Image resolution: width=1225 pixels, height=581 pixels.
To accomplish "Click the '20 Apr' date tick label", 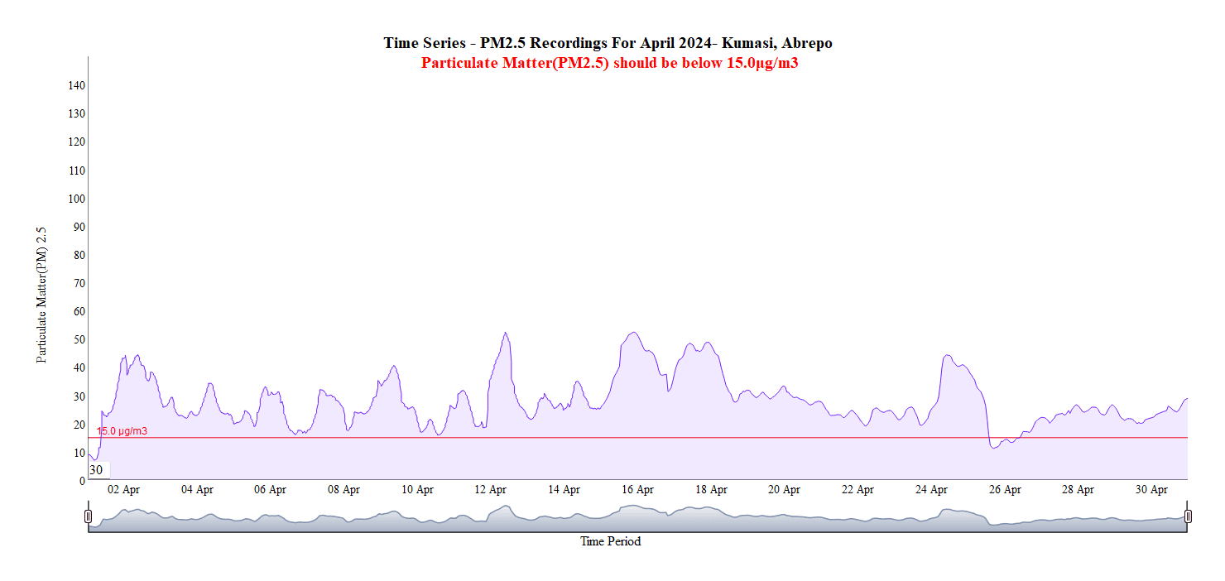I will 784,490.
